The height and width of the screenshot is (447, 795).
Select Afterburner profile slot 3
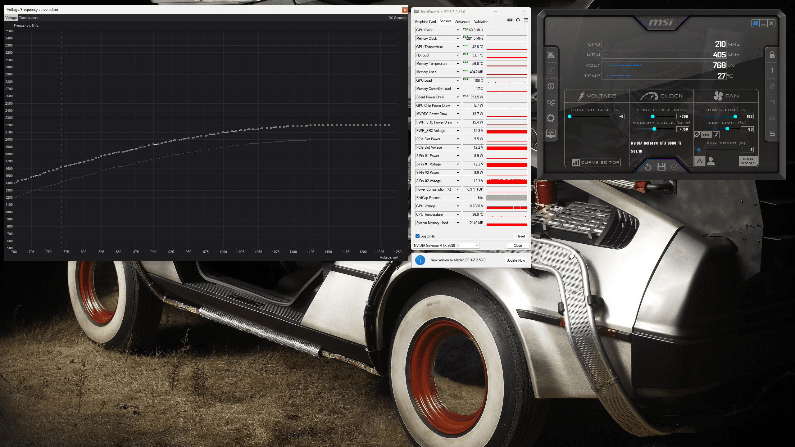pyautogui.click(x=772, y=102)
